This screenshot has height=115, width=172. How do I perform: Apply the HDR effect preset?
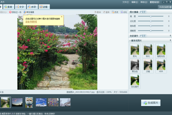[x=161, y=66]
